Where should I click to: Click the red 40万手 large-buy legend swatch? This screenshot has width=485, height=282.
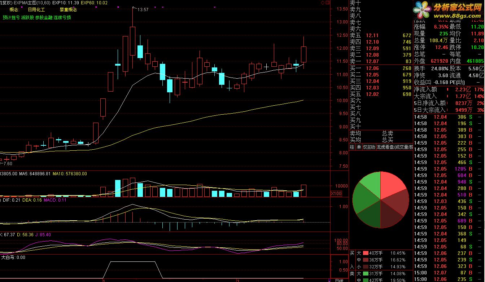coord(366,253)
